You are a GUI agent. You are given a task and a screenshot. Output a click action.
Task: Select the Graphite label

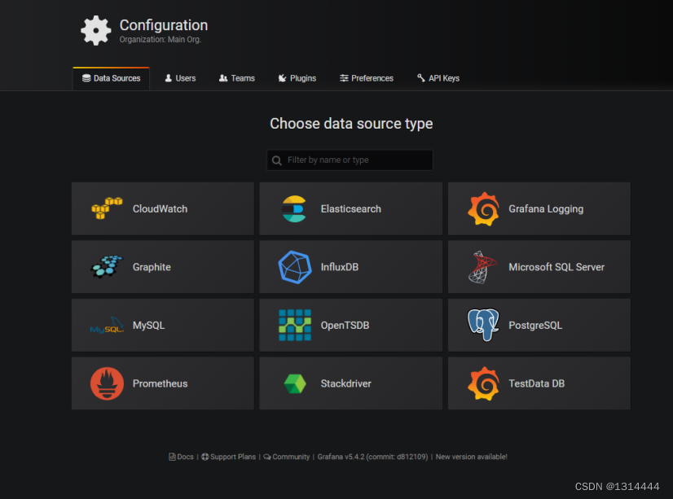[x=152, y=267]
